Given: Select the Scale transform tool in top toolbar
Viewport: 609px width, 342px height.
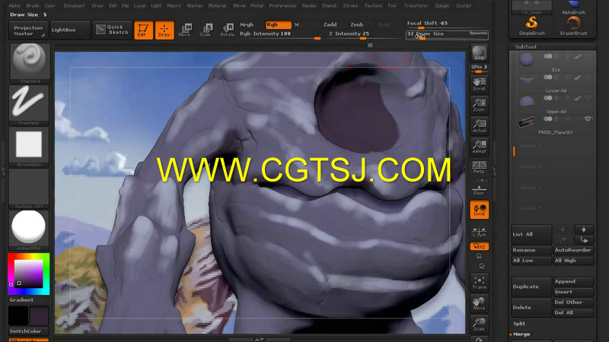Looking at the screenshot, I should (206, 30).
